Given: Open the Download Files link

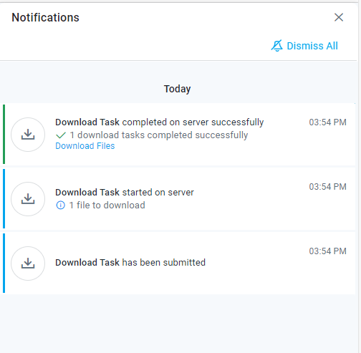Looking at the screenshot, I should click(x=85, y=146).
